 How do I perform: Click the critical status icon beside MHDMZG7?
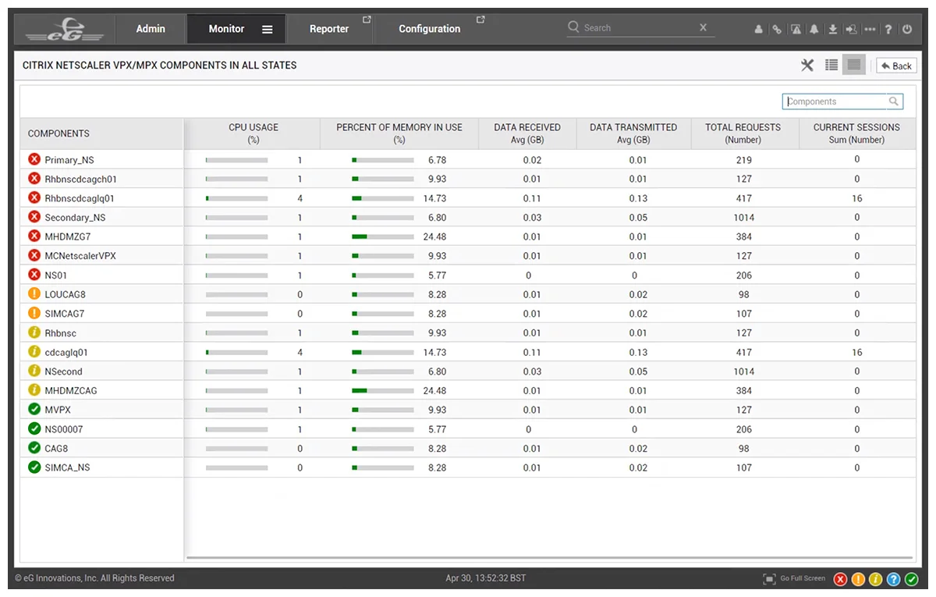pyautogui.click(x=34, y=236)
